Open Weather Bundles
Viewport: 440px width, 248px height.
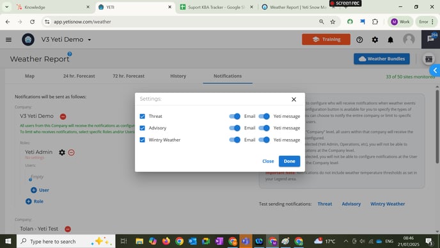[x=382, y=59]
